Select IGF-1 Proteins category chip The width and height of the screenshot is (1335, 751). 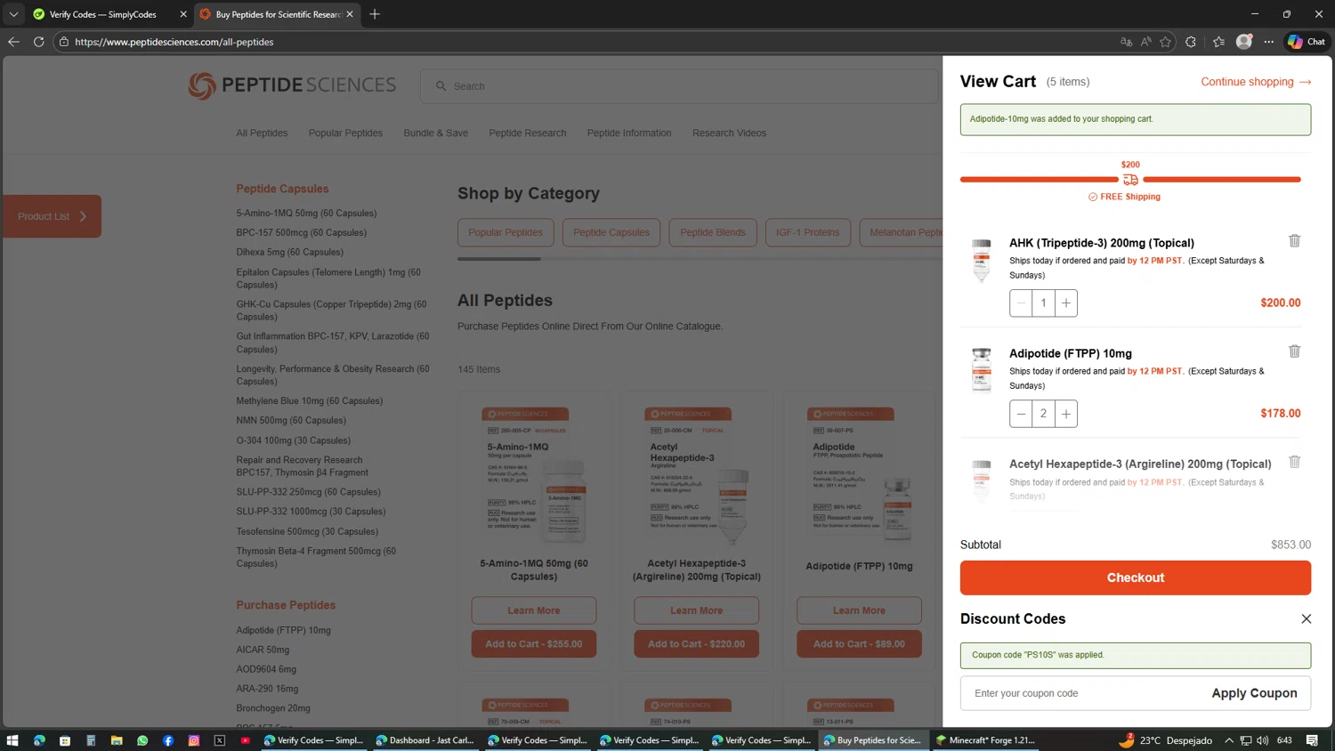(807, 232)
